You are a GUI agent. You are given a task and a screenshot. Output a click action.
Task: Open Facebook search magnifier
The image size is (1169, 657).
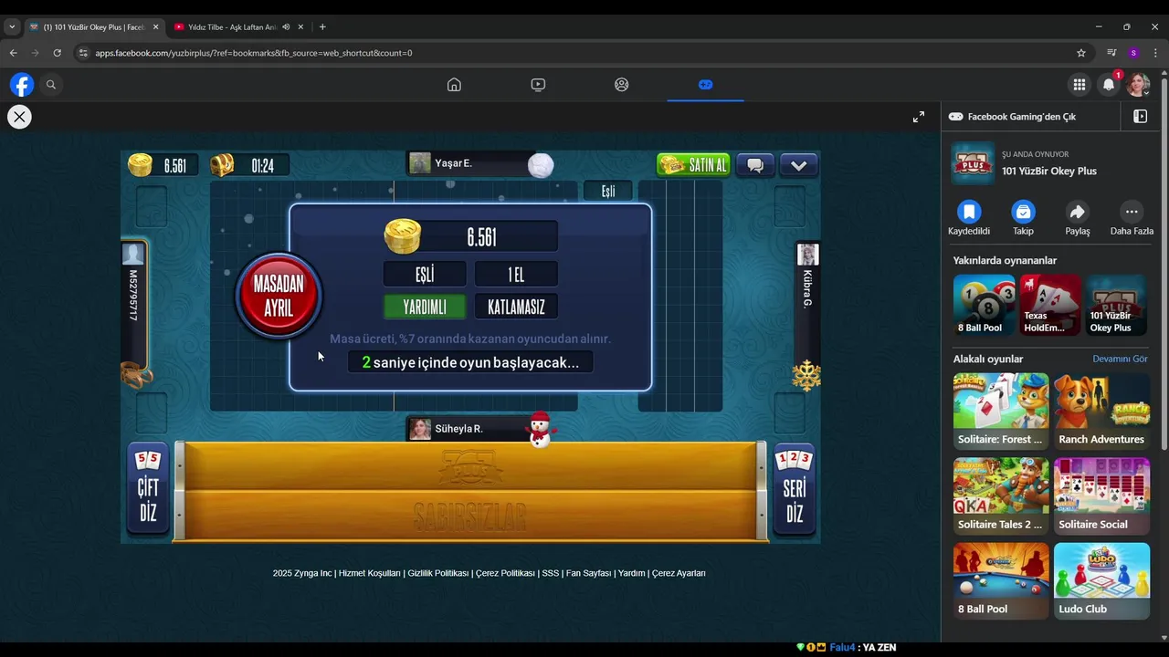coord(51,85)
